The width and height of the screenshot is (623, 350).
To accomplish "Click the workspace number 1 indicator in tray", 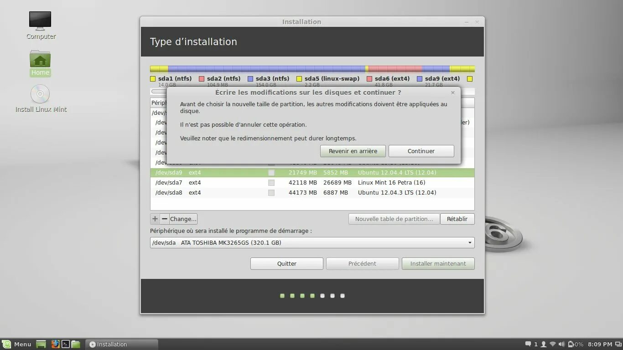I will tap(536, 344).
